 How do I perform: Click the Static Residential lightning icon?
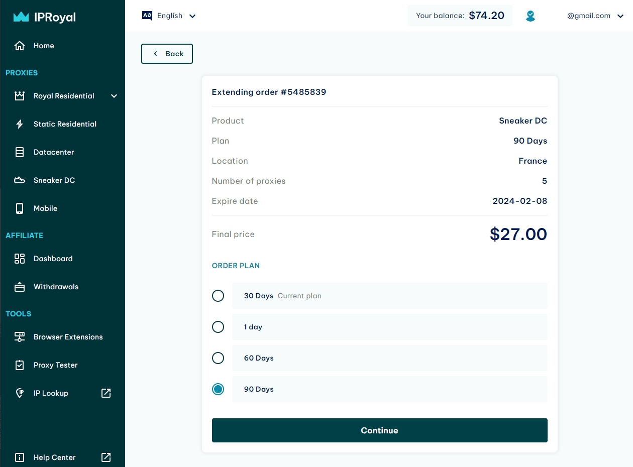(x=20, y=124)
